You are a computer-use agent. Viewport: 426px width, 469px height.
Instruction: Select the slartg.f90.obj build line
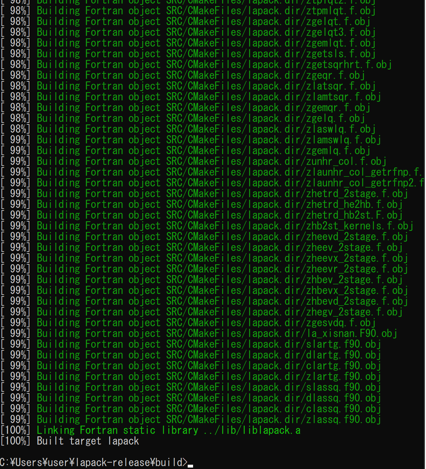pyautogui.click(x=191, y=344)
